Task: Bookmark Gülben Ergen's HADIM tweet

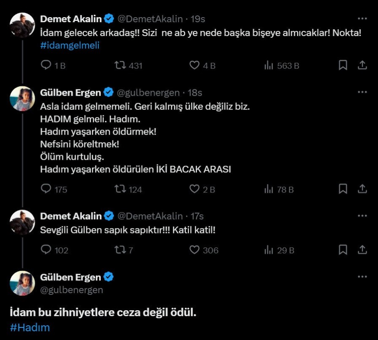Action: 343,189
